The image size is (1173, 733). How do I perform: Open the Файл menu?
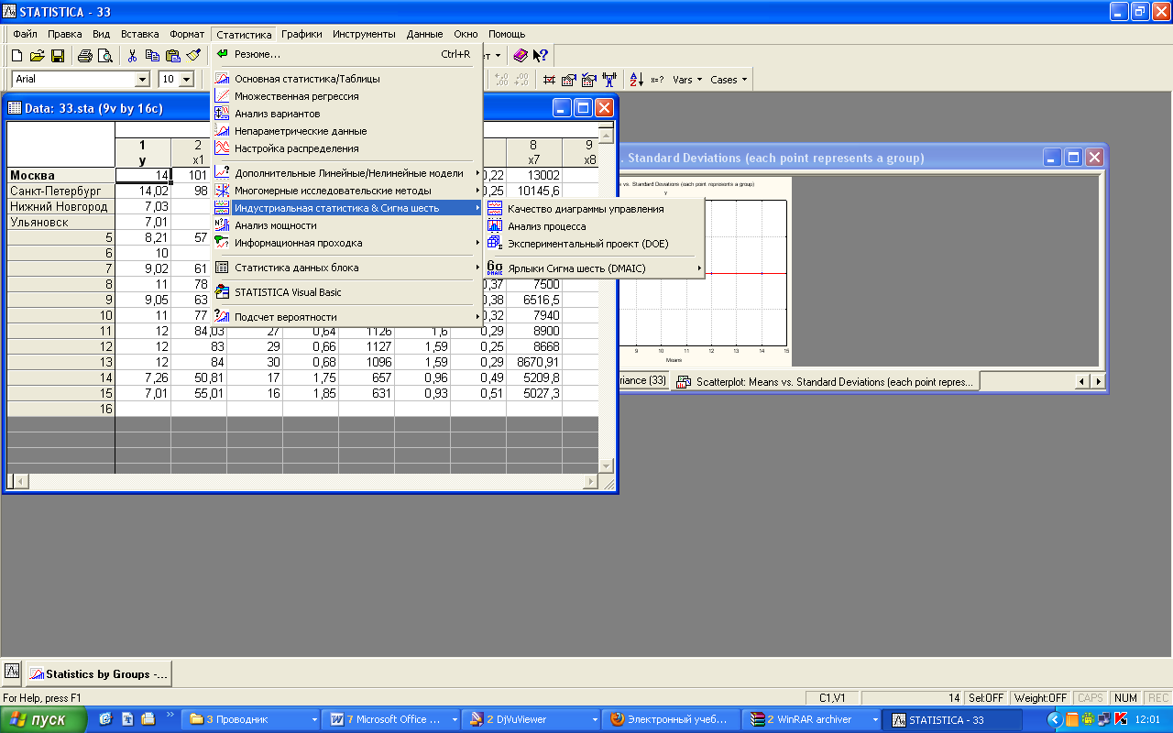point(25,34)
